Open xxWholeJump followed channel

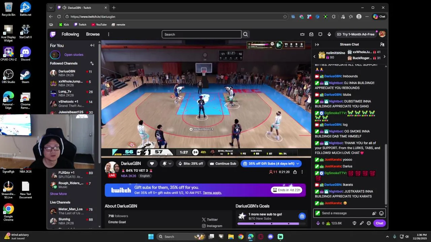[x=71, y=83]
